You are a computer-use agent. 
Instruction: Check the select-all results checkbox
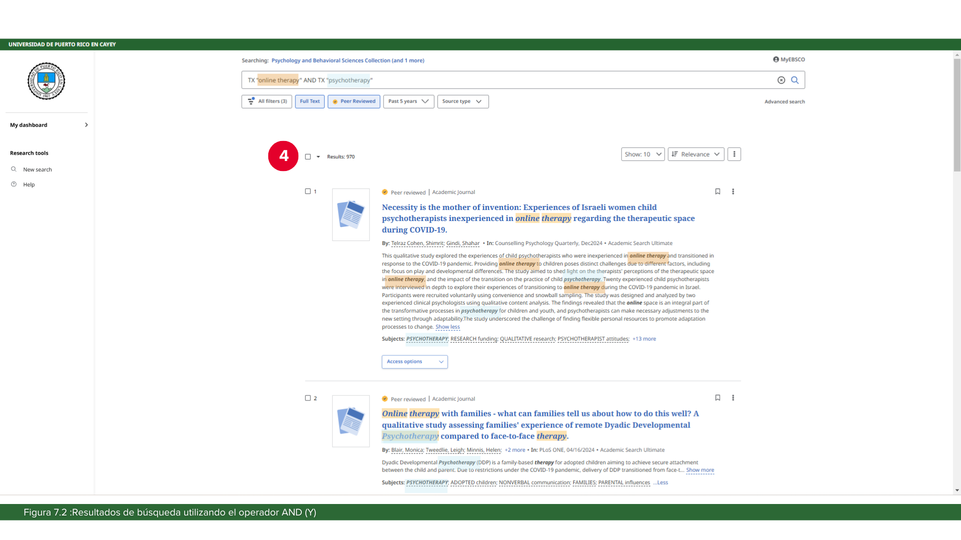click(x=308, y=157)
